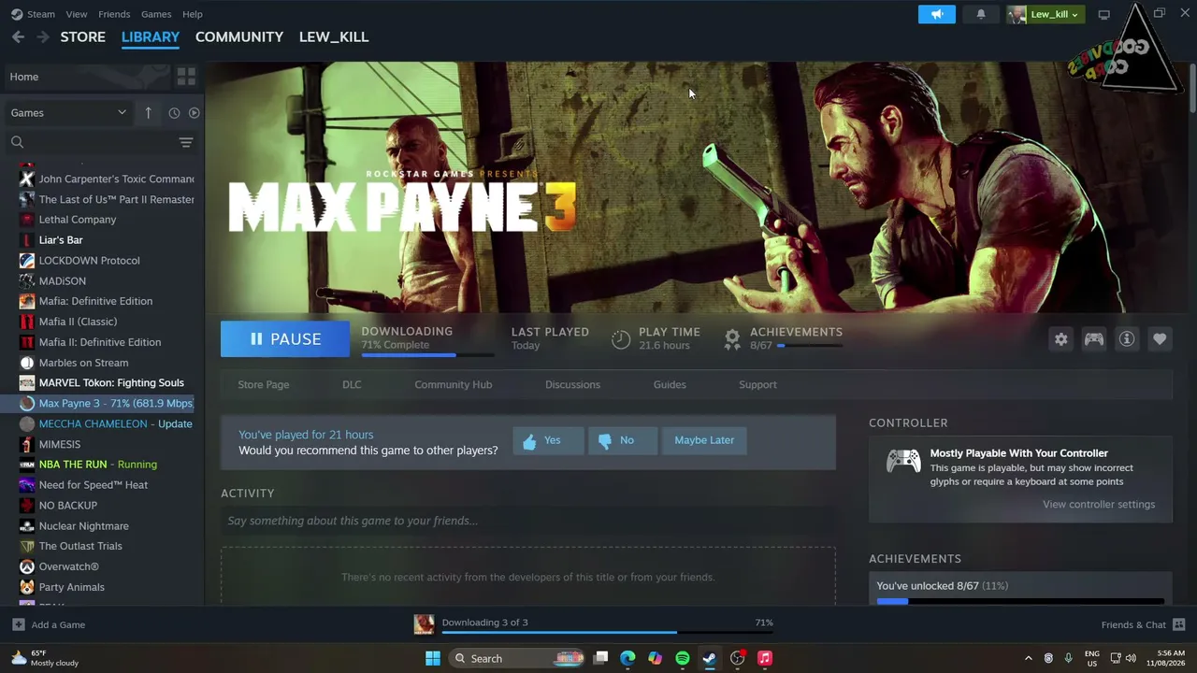
Task: Click the Party Animals game icon
Action: tap(26, 587)
